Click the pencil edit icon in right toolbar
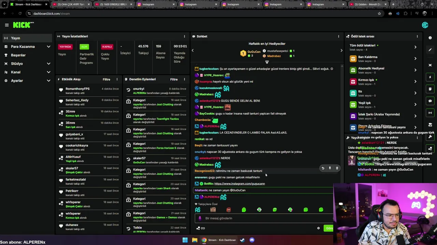 (x=430, y=50)
